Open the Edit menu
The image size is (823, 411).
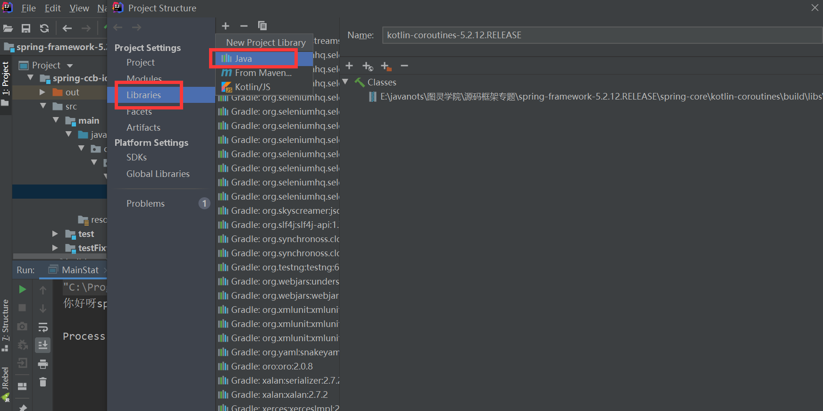53,8
